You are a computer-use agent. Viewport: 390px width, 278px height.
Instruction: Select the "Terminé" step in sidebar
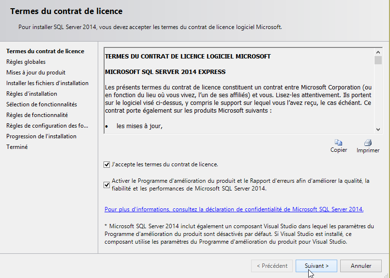click(x=17, y=147)
